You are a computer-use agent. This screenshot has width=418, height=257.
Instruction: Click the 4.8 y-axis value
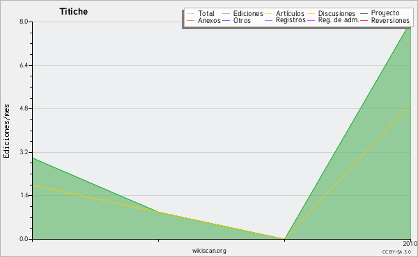click(24, 108)
